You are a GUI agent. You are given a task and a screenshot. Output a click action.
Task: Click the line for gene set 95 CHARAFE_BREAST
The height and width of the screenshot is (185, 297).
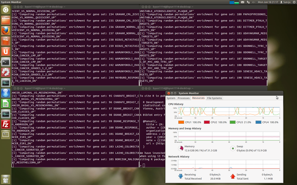[75, 96]
